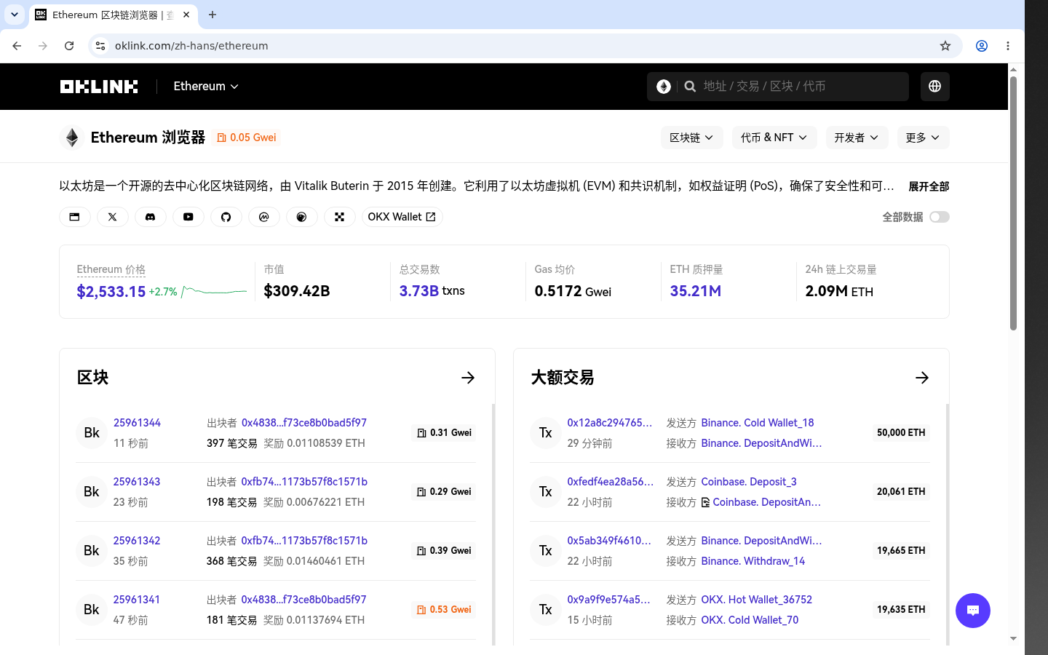
Task: Open the support chat bubble button
Action: tap(972, 611)
